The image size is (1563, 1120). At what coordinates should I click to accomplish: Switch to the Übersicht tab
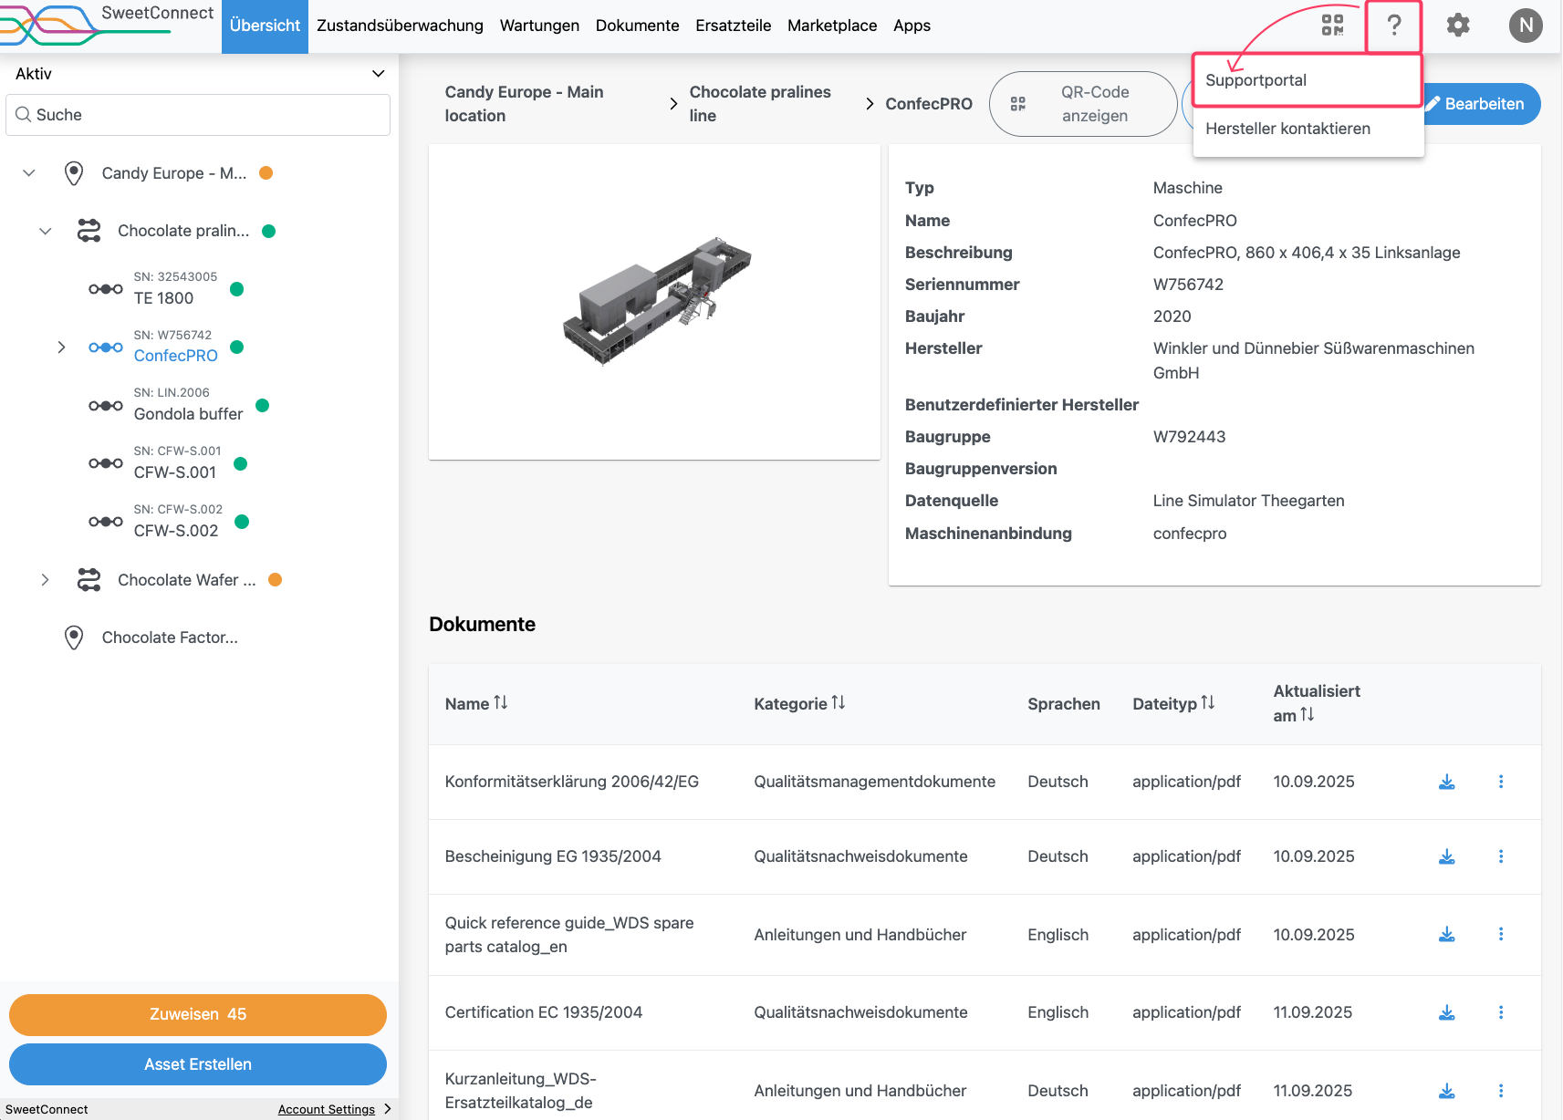tap(265, 26)
